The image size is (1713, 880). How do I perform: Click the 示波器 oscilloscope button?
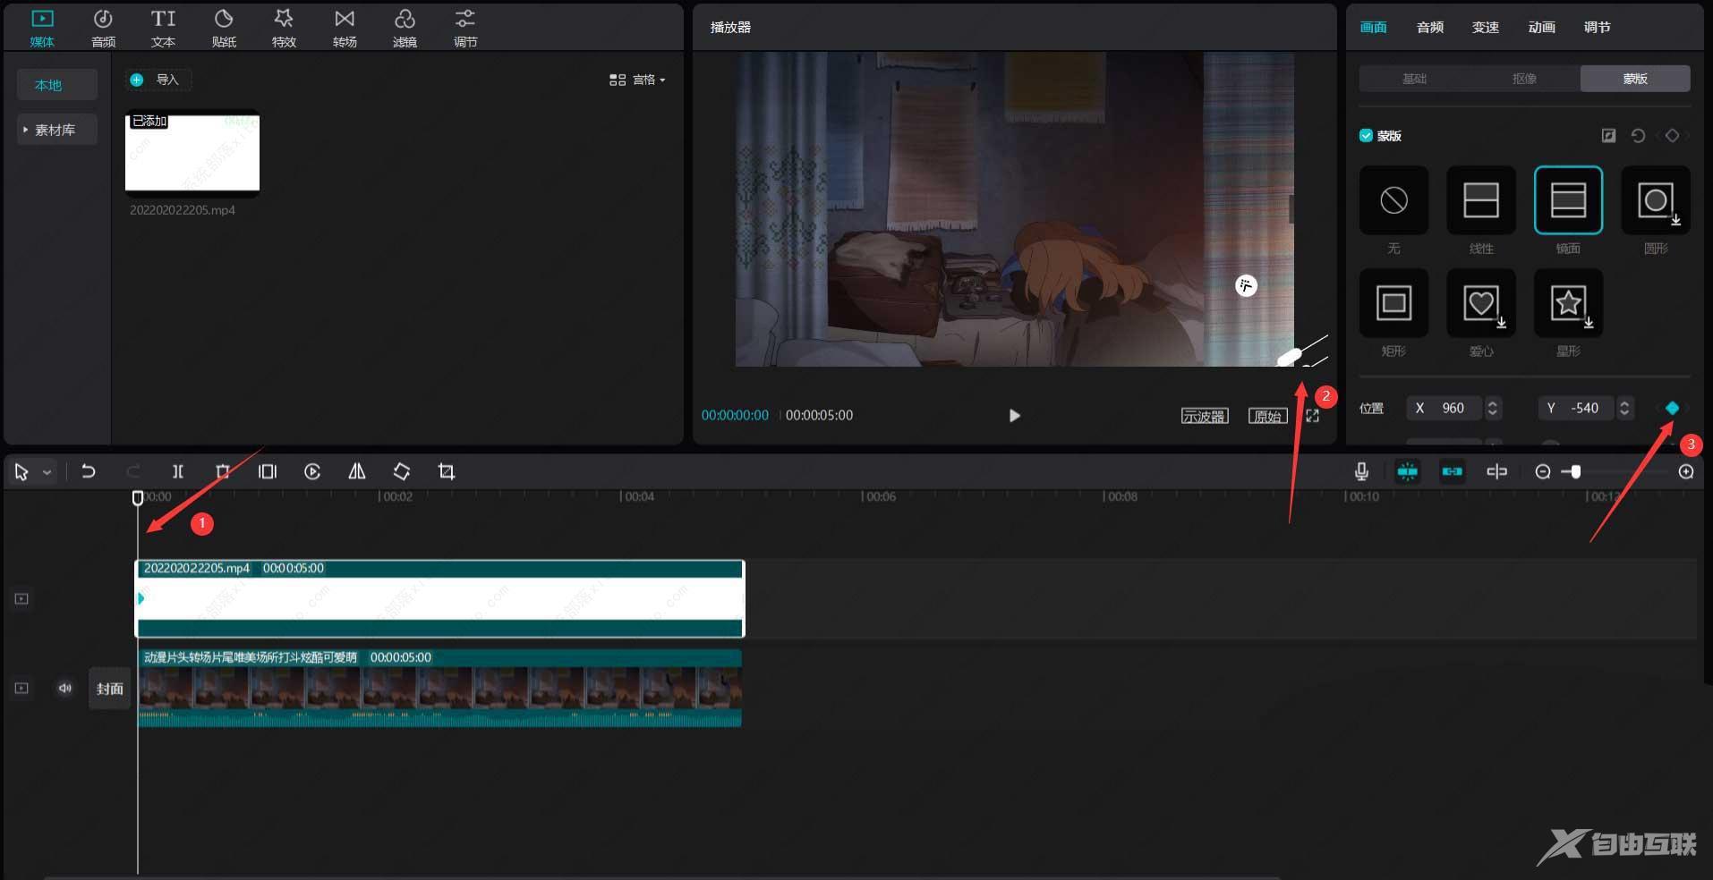click(x=1205, y=416)
